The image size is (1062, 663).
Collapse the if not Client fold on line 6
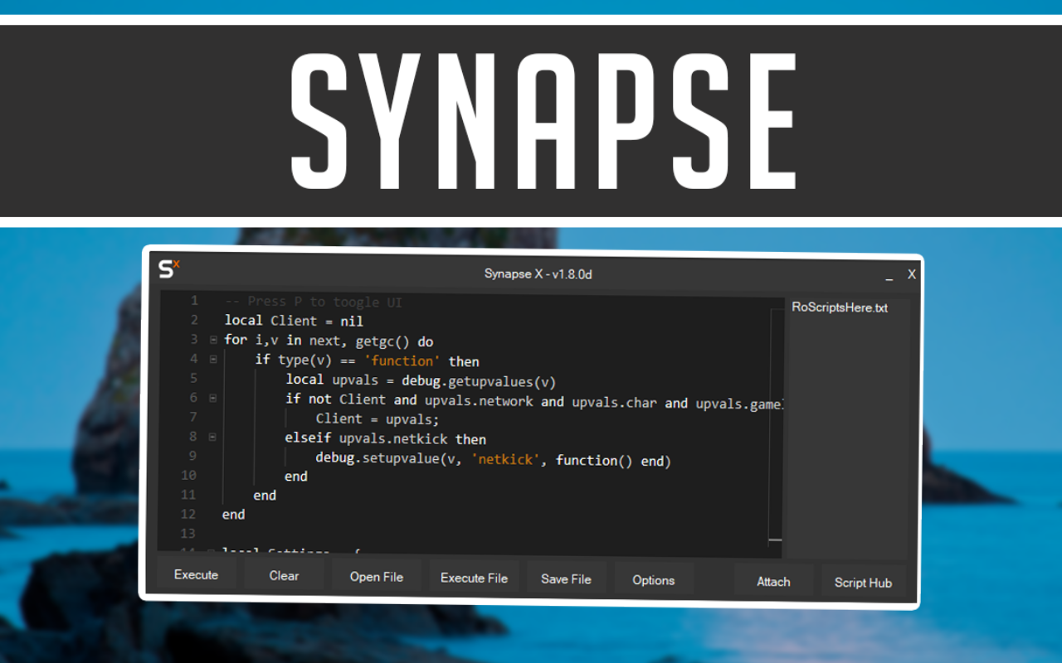[212, 398]
